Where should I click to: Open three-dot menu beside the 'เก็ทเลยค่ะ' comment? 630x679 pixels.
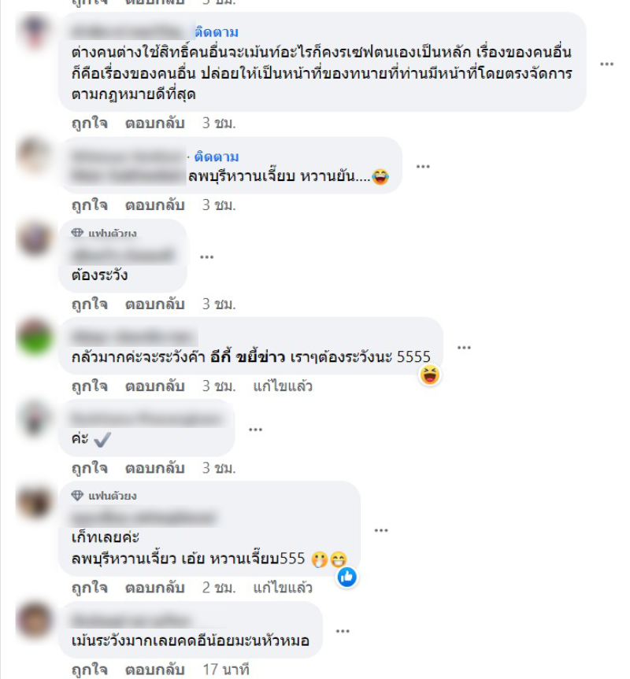click(x=381, y=530)
